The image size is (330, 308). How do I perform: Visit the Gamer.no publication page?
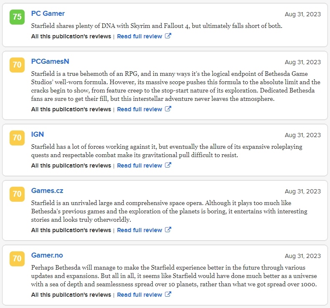click(47, 255)
